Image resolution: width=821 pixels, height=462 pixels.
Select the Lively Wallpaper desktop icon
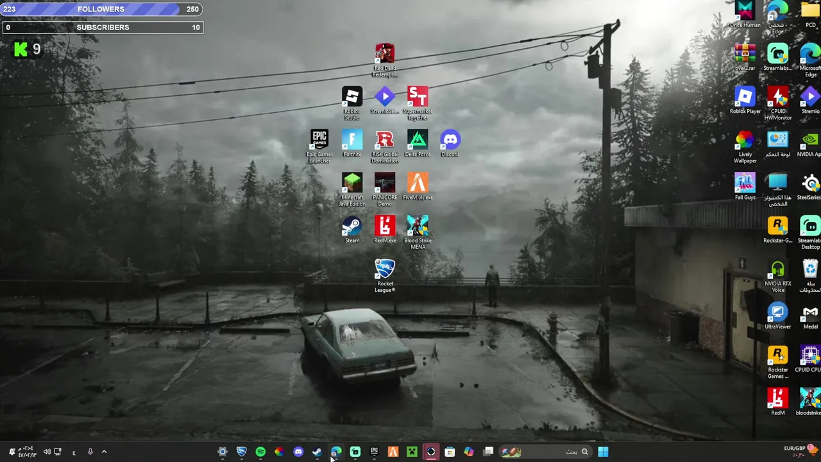click(745, 146)
